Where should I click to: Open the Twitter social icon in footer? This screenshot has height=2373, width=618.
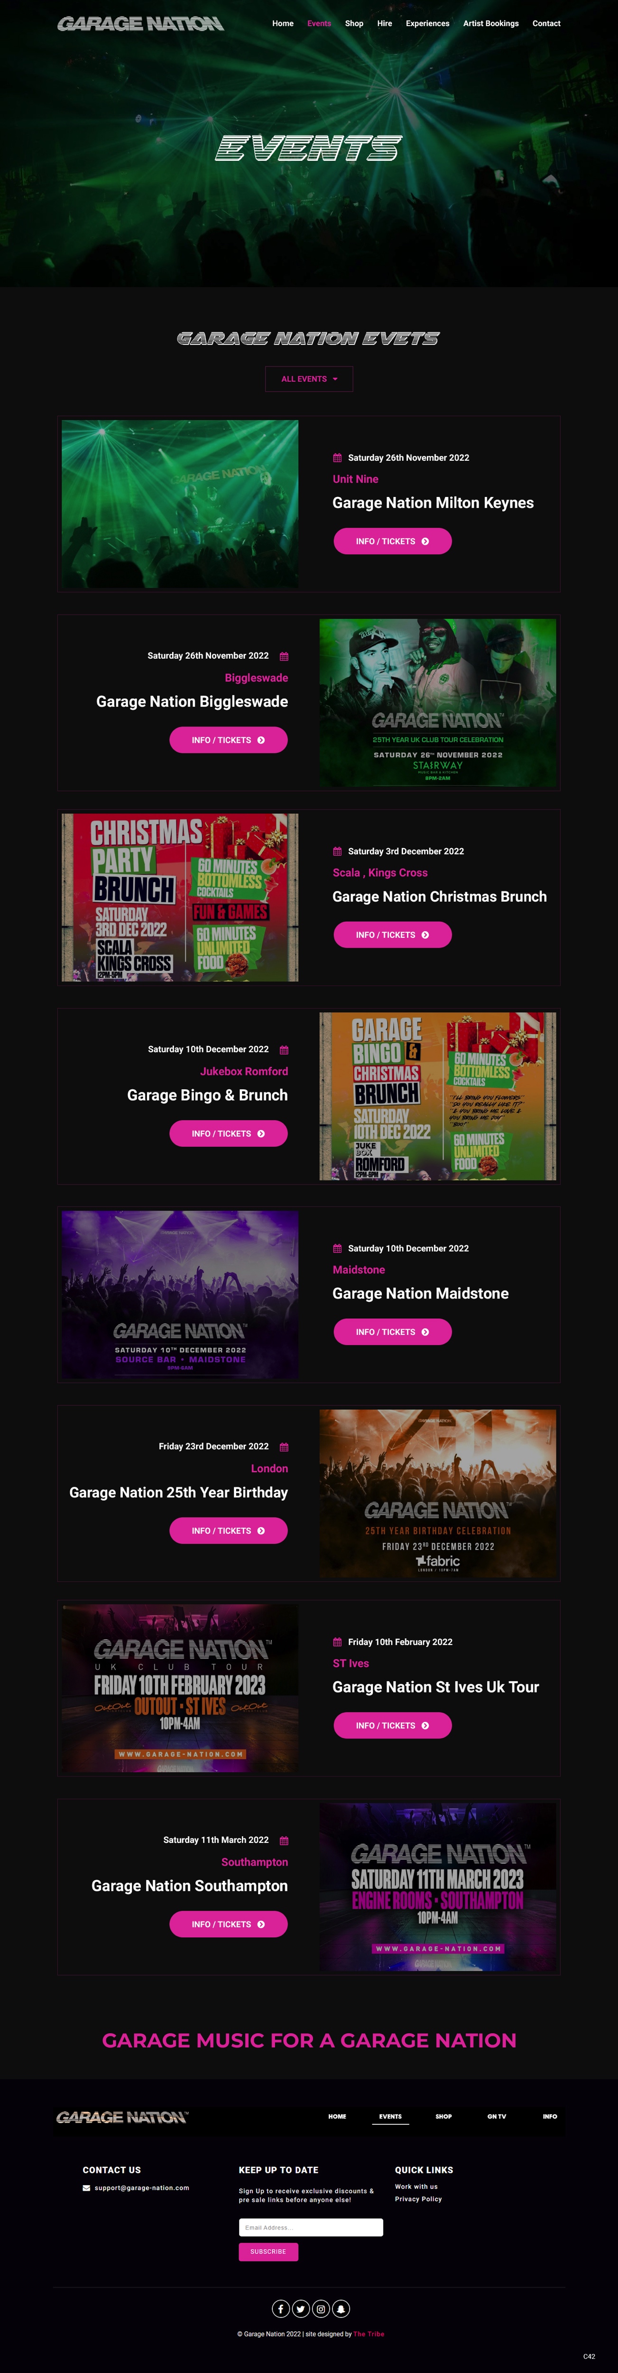(x=300, y=2308)
